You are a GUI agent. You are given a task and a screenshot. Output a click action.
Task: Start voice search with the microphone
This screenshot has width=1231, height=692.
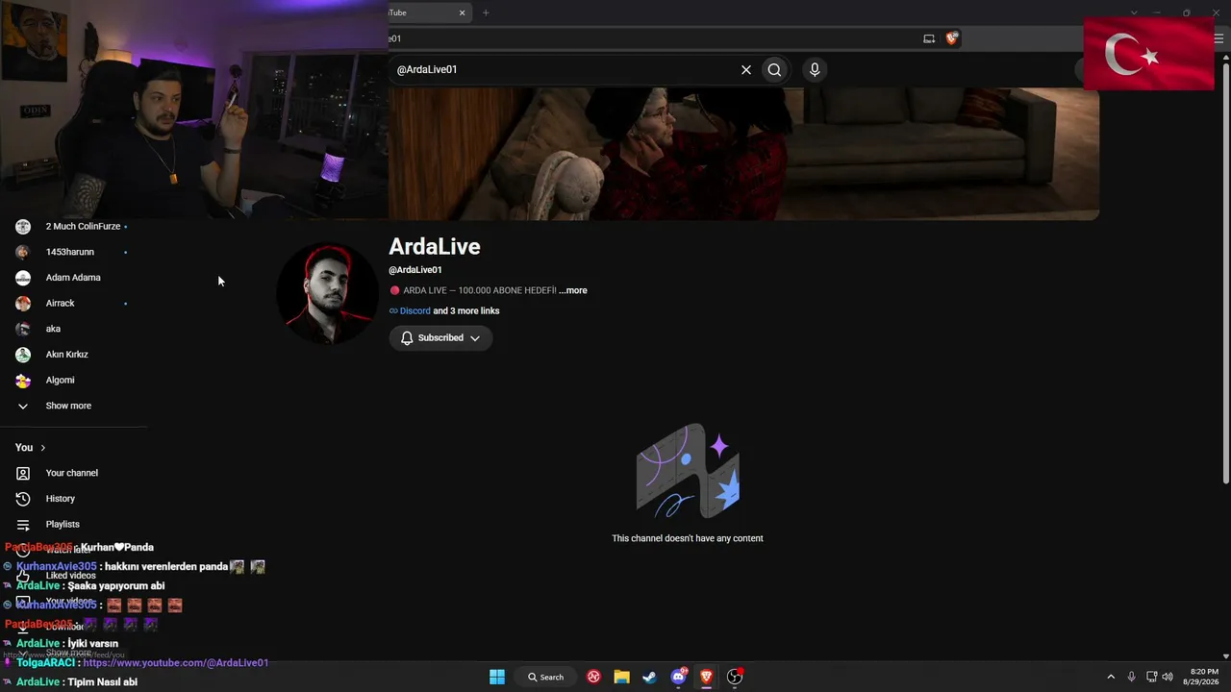click(815, 69)
